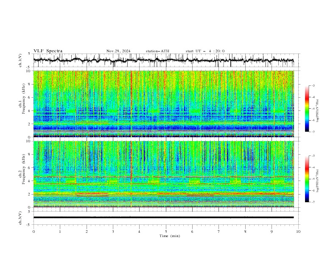
Task: Click the "-7" label on ch.2 colorbar
Action: coord(313,202)
